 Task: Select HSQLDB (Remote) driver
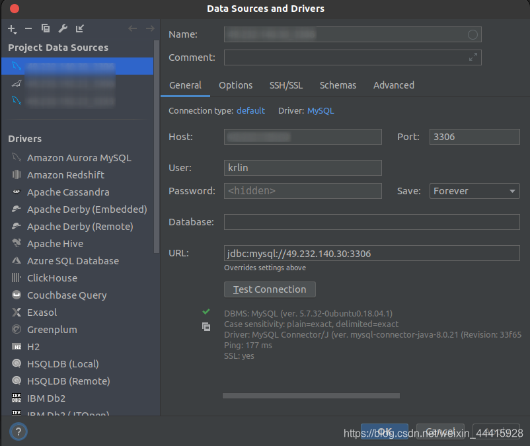tap(68, 381)
